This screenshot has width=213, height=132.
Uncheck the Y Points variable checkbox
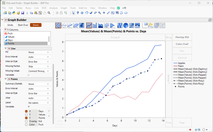coord(26,118)
